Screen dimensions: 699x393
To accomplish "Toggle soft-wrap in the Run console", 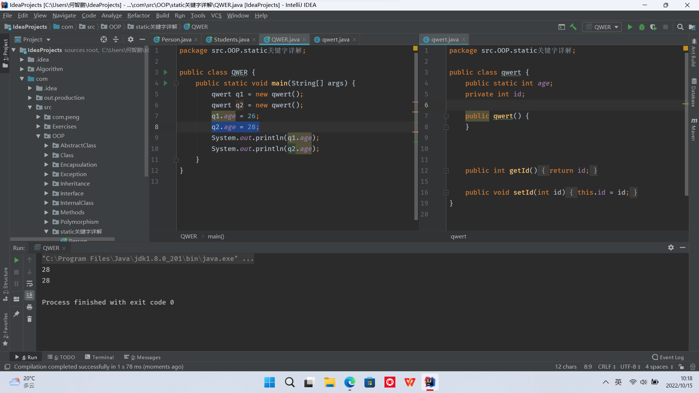I will tap(29, 283).
